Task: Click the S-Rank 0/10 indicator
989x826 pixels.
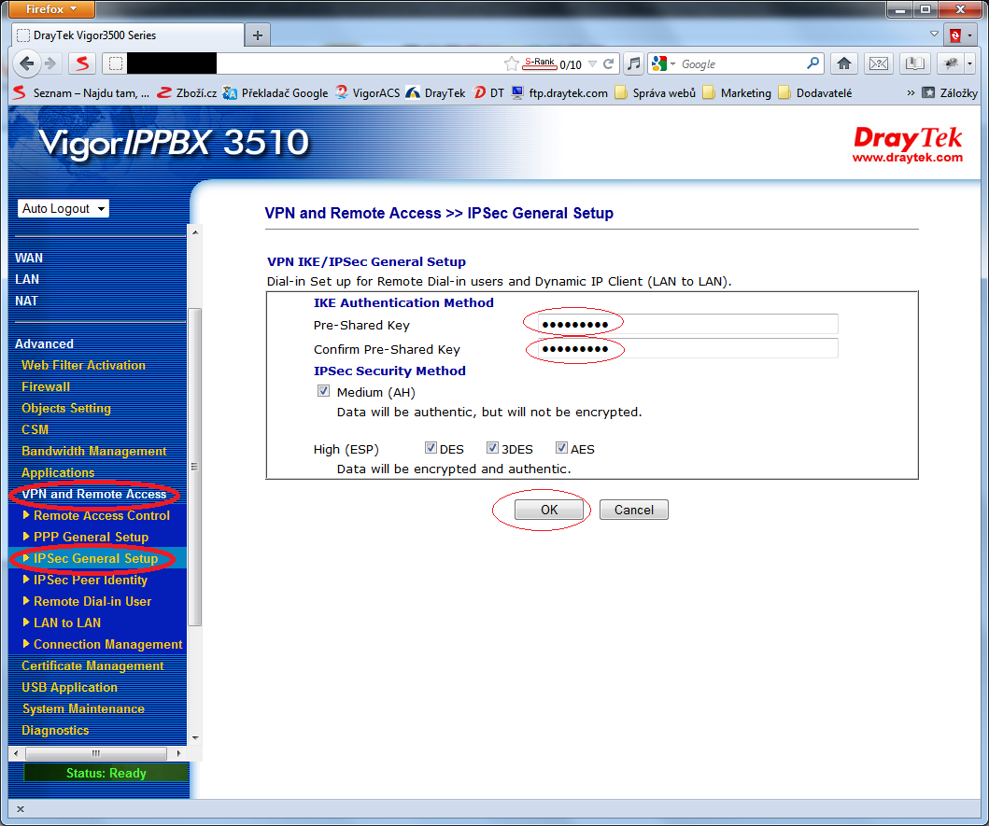Action: click(553, 63)
